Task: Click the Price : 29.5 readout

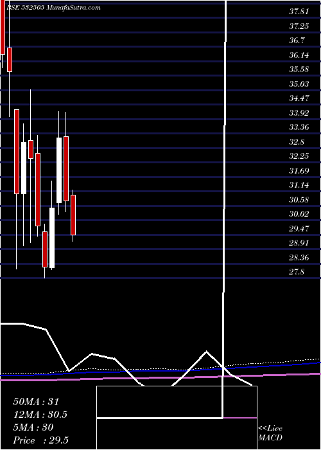Action: pos(40,440)
